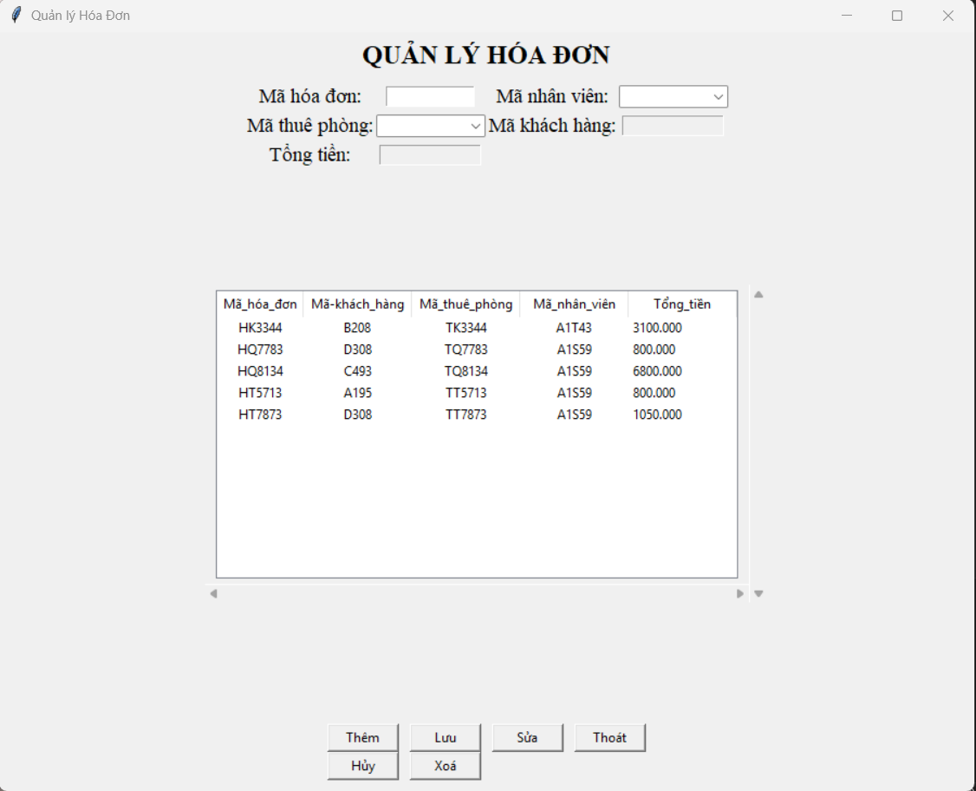Click the feather icon in title bar

pyautogui.click(x=16, y=15)
